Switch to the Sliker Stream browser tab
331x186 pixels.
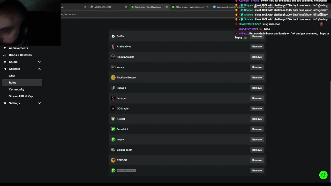(x=190, y=7)
